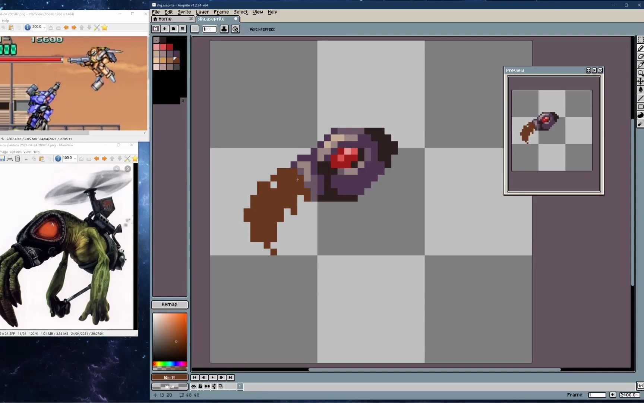644x403 pixels.
Task: Open the Select menu in Aseprite
Action: click(x=241, y=12)
